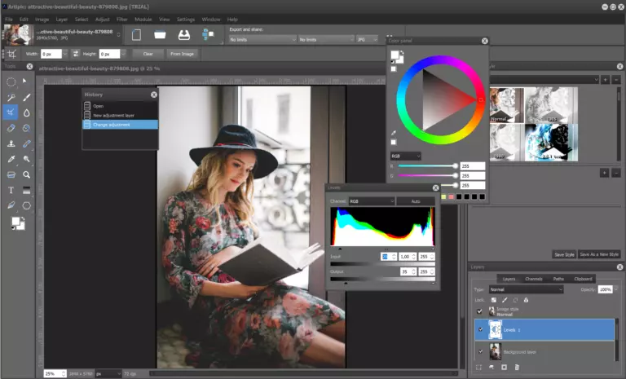
Task: Click the Auto button in Levels
Action: (416, 201)
